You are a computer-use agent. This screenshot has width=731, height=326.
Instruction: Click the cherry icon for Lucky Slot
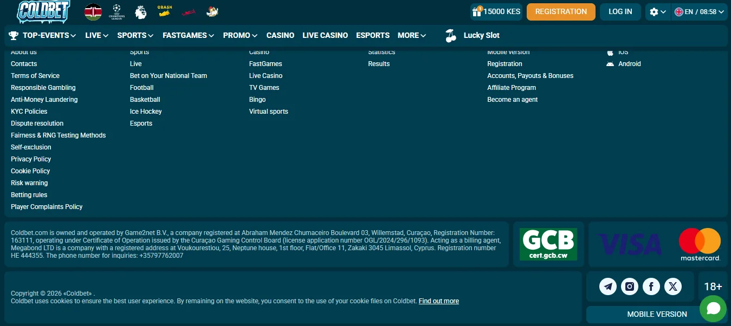click(x=451, y=36)
